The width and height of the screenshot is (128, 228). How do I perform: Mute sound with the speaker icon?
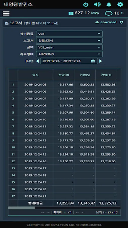pyautogui.click(x=97, y=5)
